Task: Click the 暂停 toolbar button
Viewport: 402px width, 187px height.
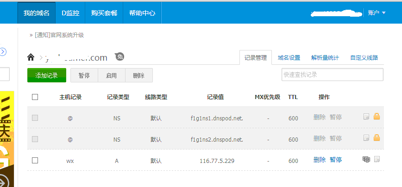Action: click(x=84, y=75)
